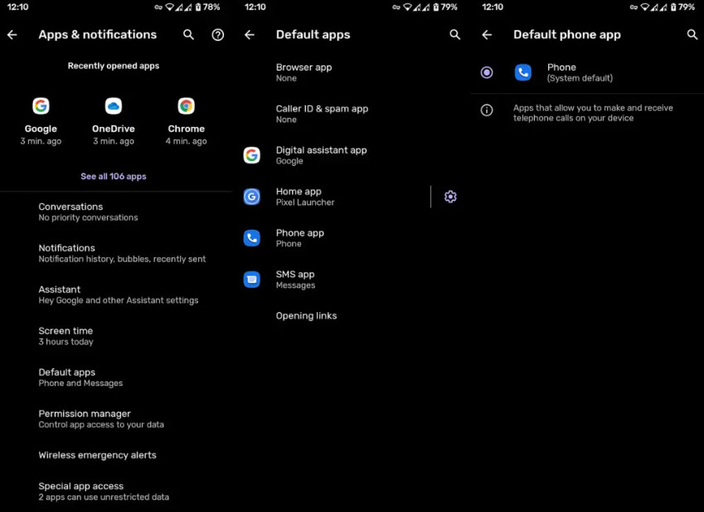The image size is (704, 512).
Task: Tap search icon in Default apps screen
Action: [454, 35]
